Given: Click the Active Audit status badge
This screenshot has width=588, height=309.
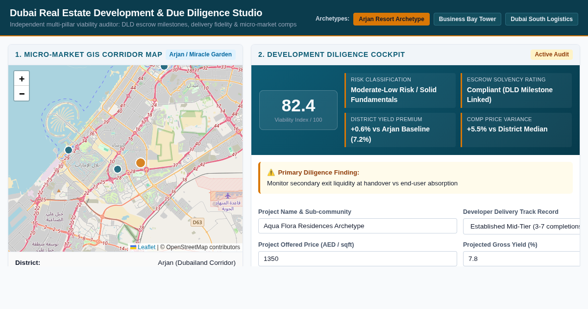Looking at the screenshot, I should point(552,54).
